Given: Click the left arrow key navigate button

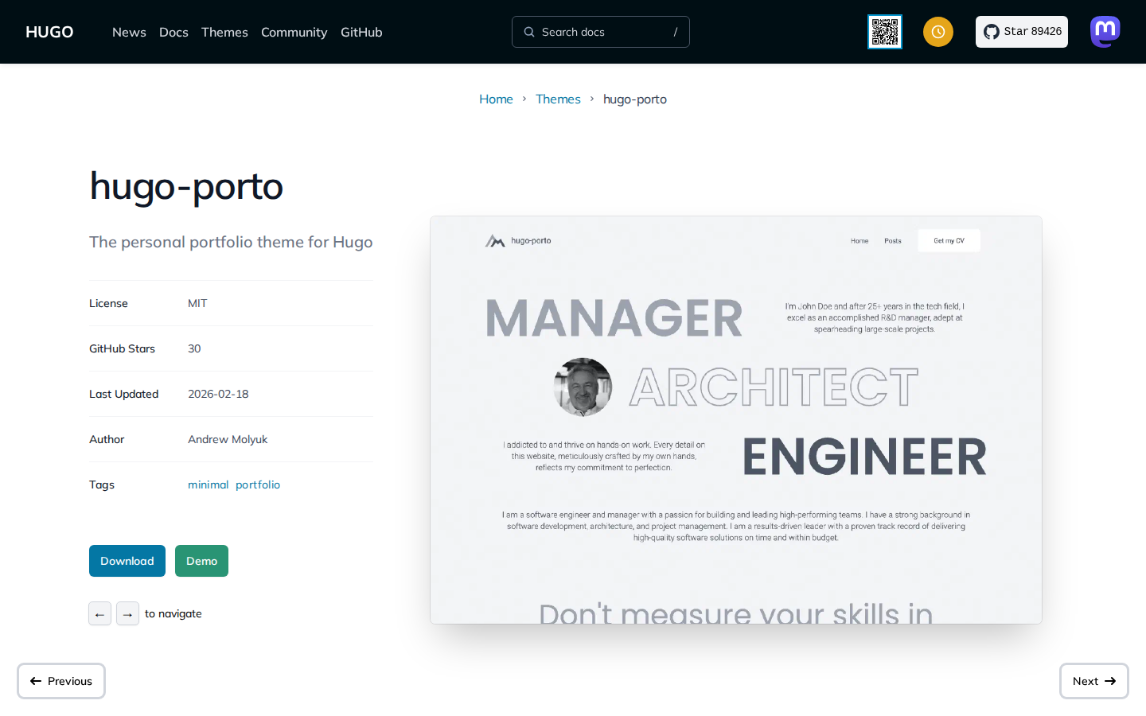Looking at the screenshot, I should [99, 613].
